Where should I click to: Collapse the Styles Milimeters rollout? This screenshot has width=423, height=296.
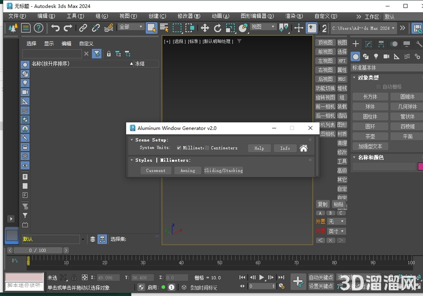coord(132,160)
